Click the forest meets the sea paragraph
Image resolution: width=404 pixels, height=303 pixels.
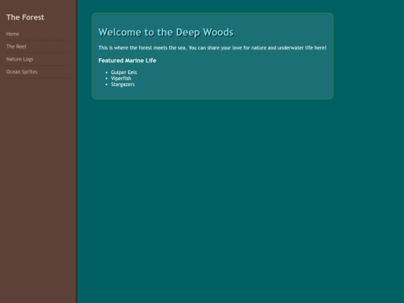(x=212, y=48)
